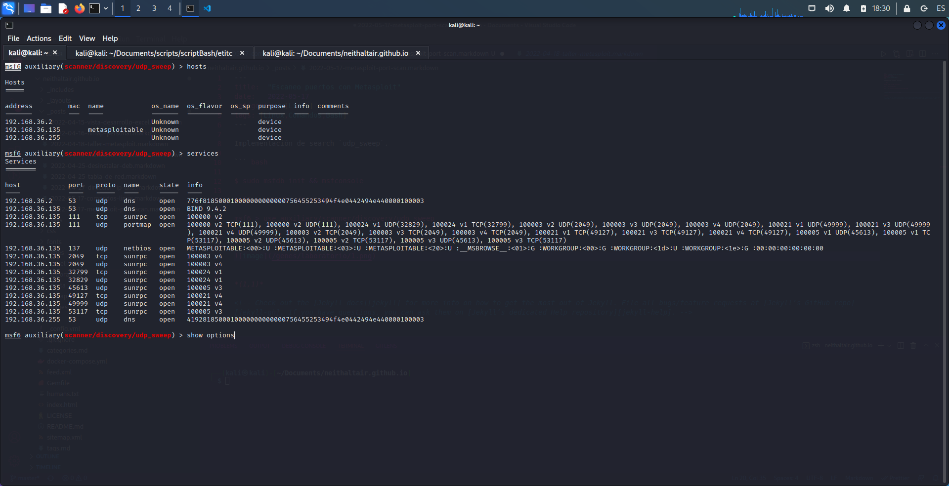Click the 'portmap' service name
The width and height of the screenshot is (949, 486).
tap(137, 225)
